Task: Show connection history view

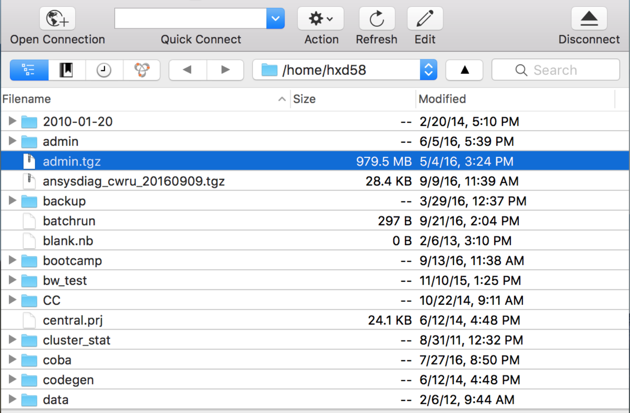Action: 104,70
